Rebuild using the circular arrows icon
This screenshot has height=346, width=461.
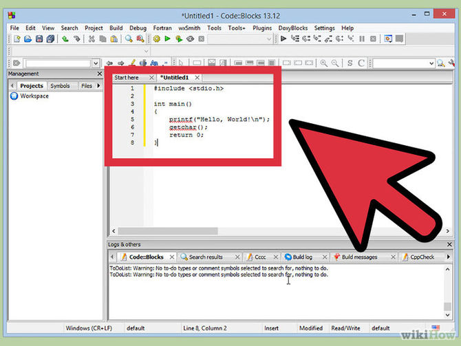click(x=190, y=39)
